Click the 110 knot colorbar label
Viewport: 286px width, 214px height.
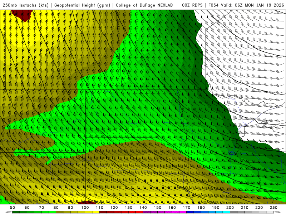(100, 208)
